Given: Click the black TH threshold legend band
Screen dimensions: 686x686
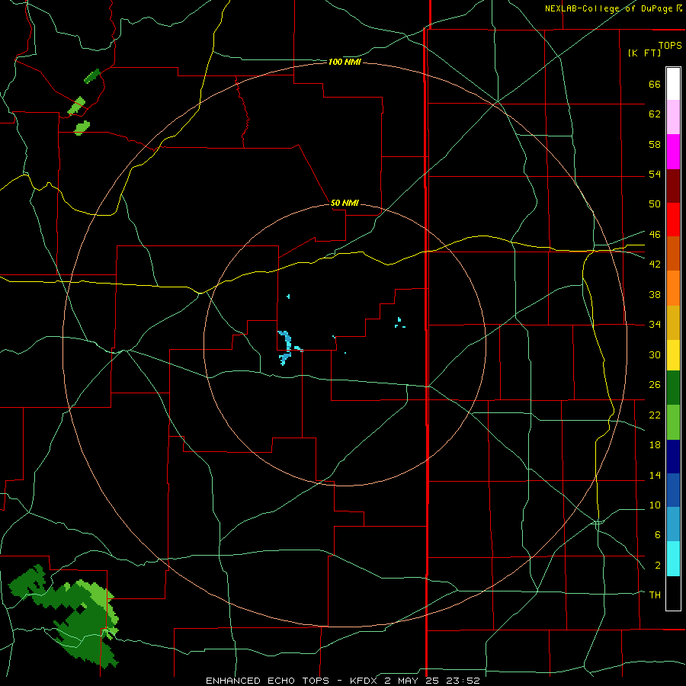Looking at the screenshot, I should tap(673, 593).
